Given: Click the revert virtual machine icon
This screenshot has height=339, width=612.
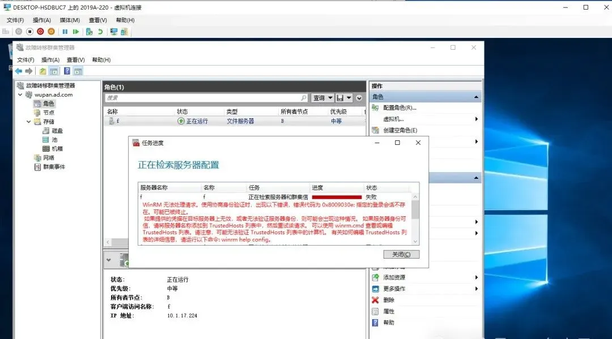Looking at the screenshot, I should 100,32.
